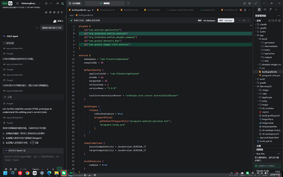Dislike the previous agent response
Screen dimensions: 283x177
50,12
